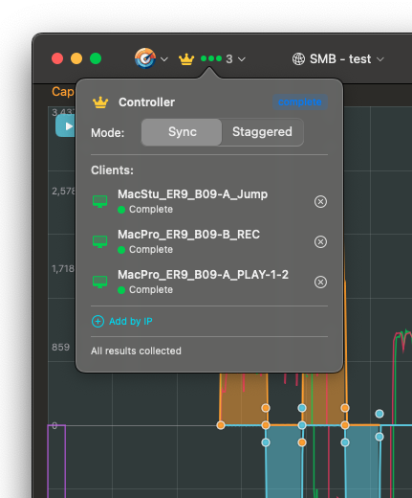Screen dimensions: 412x498
Task: Click the plus circle icon for Add by IP
Action: [98, 322]
